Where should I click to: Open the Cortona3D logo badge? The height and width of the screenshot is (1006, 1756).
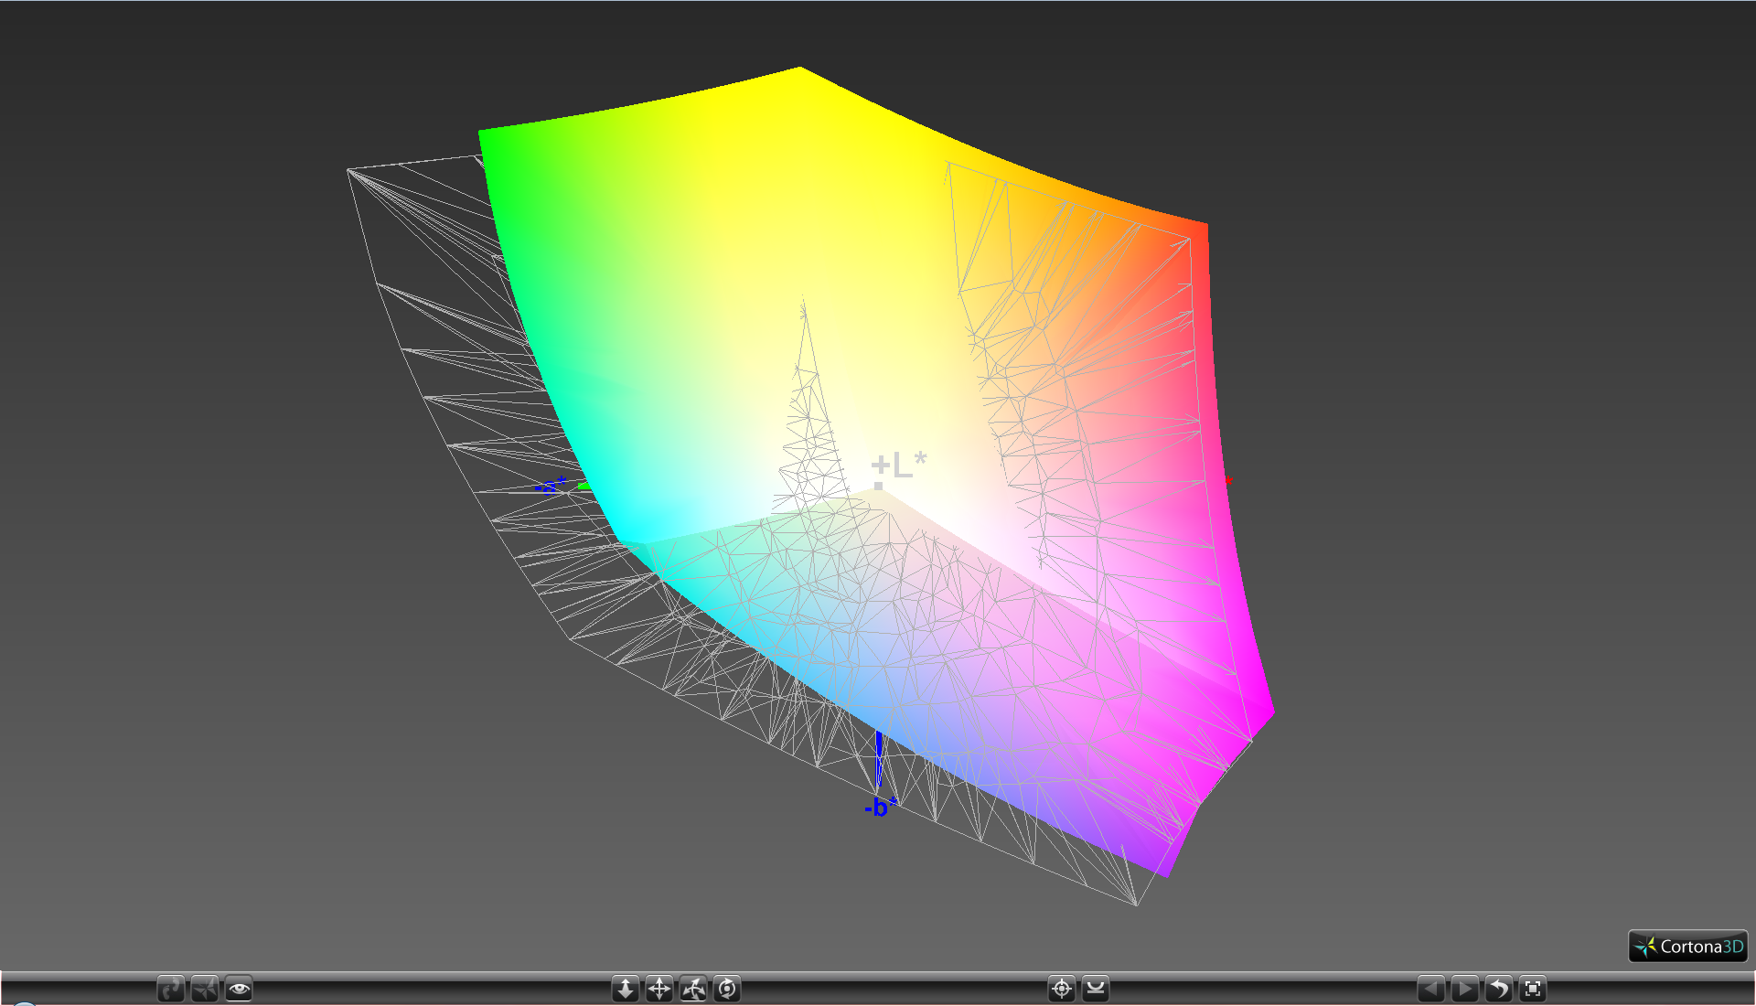1687,947
